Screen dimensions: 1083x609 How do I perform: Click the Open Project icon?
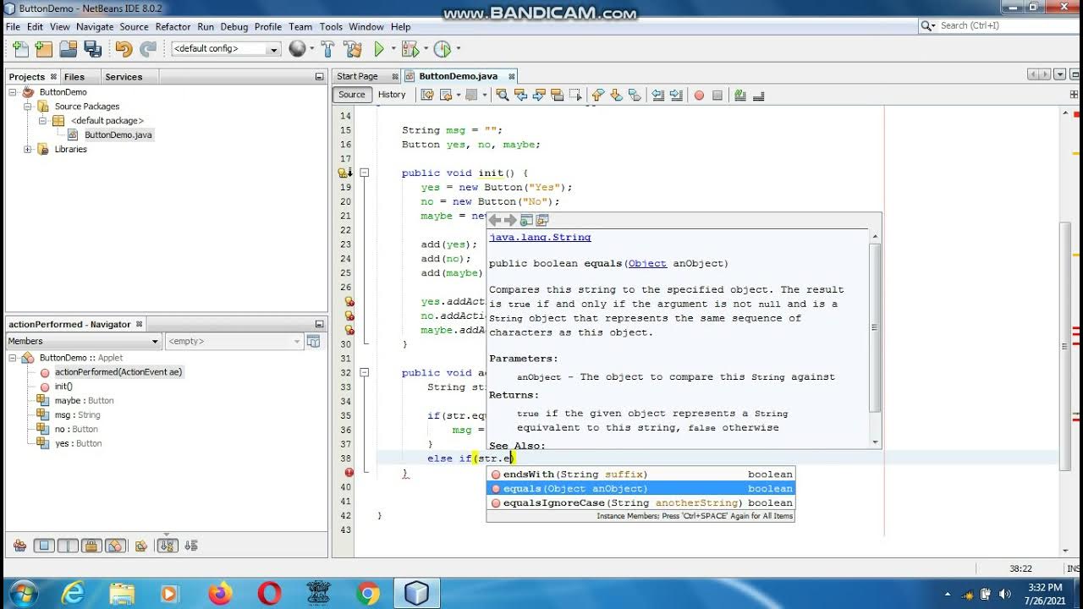69,49
